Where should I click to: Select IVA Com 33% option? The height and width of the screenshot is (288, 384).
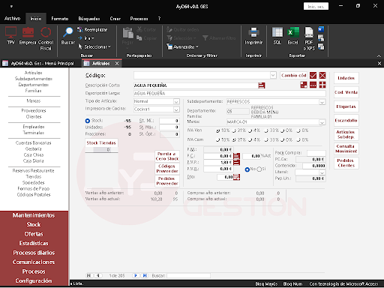coord(266,140)
